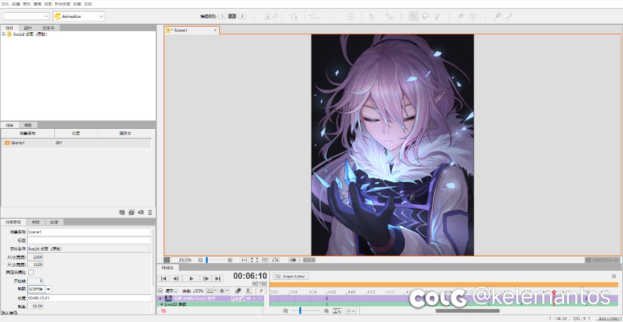Click the red playhead marker on timeline
Image resolution: width=623 pixels, height=322 pixels.
click(x=554, y=293)
